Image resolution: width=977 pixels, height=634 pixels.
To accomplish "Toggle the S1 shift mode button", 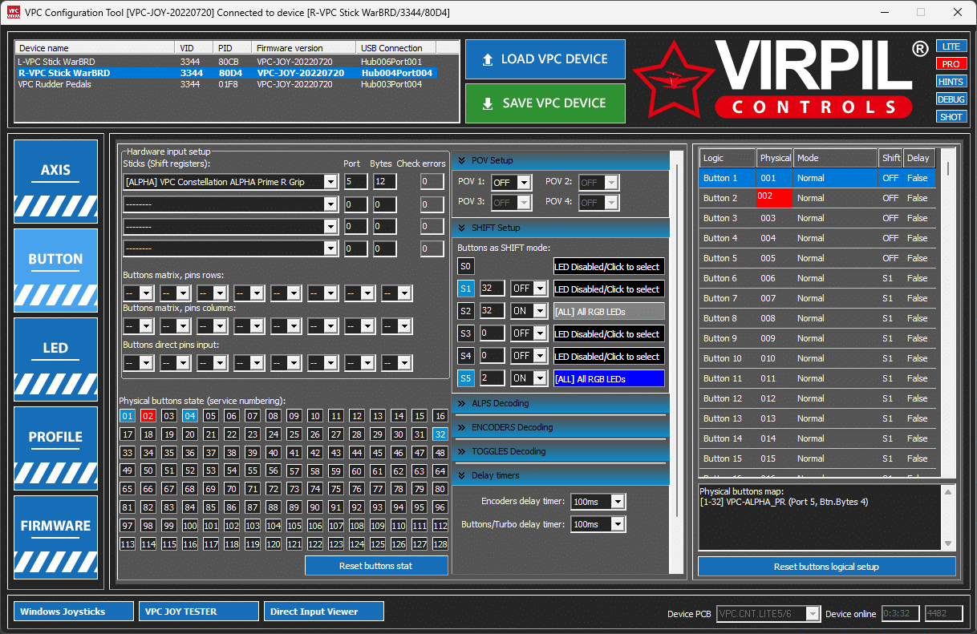I will (465, 289).
